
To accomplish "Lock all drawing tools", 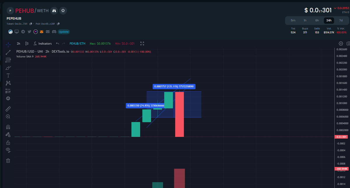I will [8, 142].
